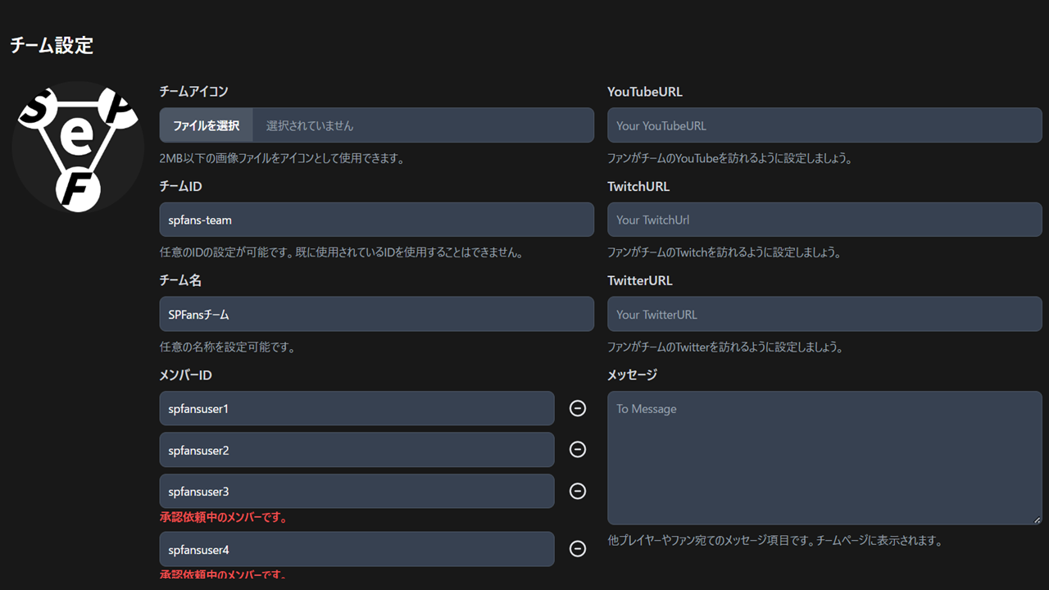This screenshot has height=590, width=1049.
Task: Click the チーム設定 page heading
Action: (52, 45)
